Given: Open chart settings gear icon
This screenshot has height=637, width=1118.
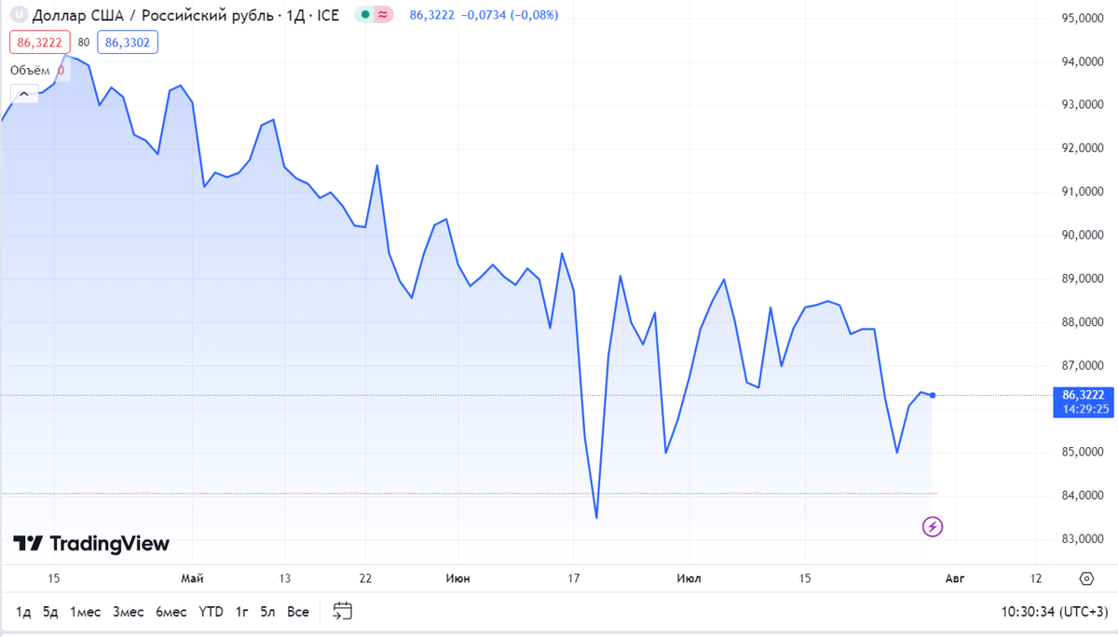Looking at the screenshot, I should (1086, 578).
